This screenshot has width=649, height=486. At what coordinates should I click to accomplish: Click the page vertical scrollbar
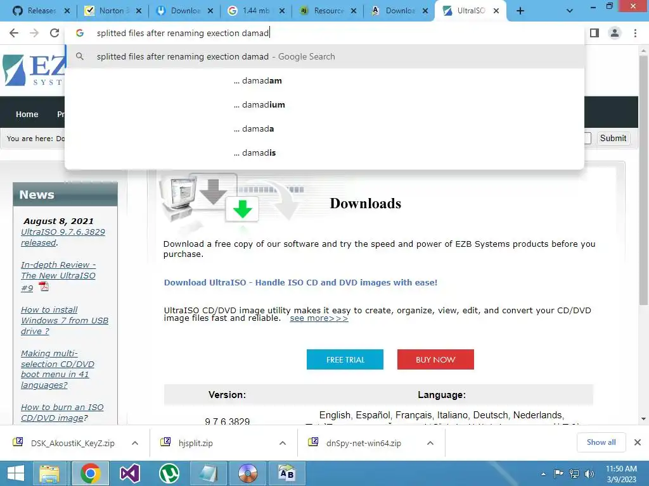tap(643, 182)
